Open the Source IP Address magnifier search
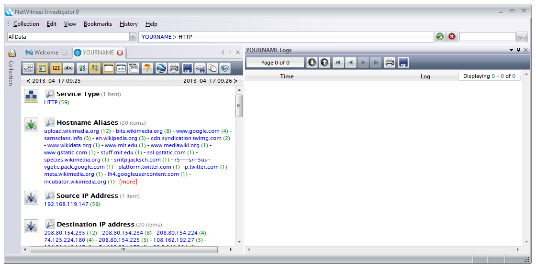 50,195
